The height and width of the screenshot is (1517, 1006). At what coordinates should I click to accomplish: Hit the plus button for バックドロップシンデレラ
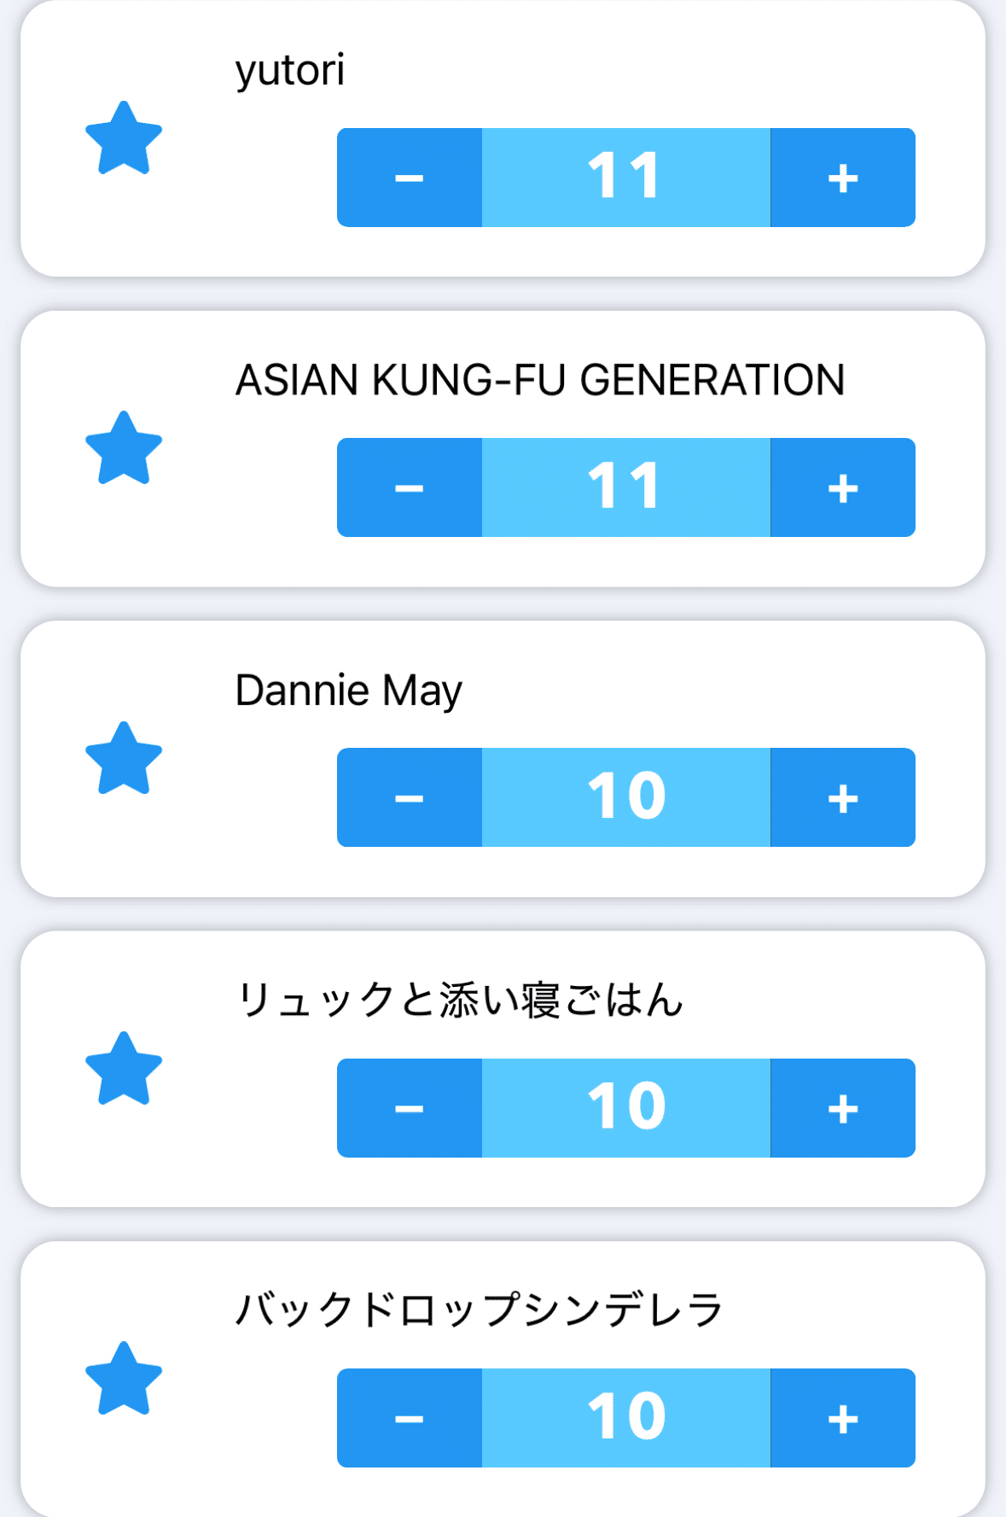click(x=842, y=1418)
